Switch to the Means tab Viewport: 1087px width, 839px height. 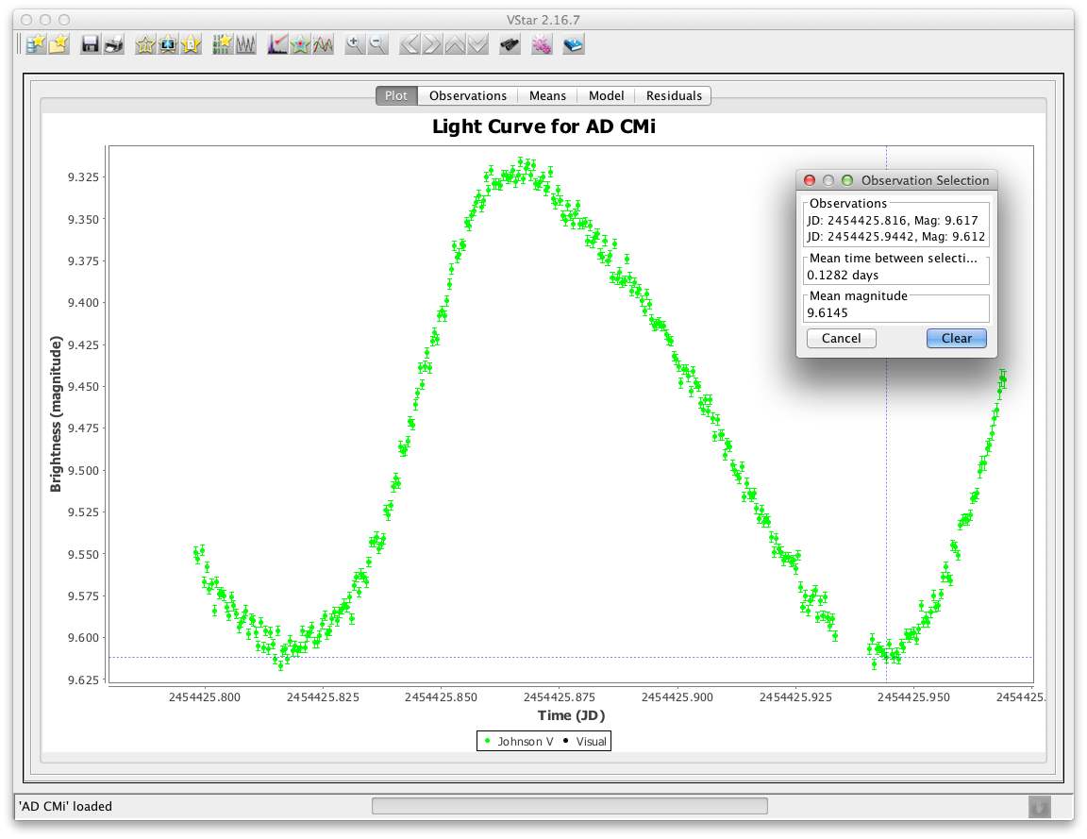(x=547, y=95)
